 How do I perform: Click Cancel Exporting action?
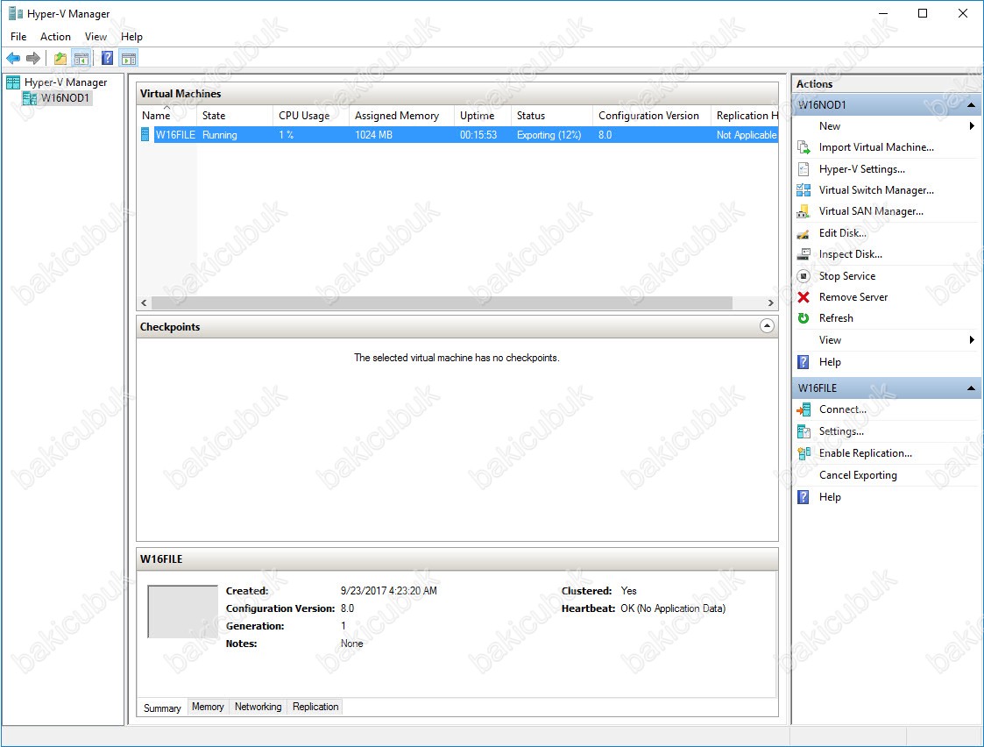[x=858, y=475]
